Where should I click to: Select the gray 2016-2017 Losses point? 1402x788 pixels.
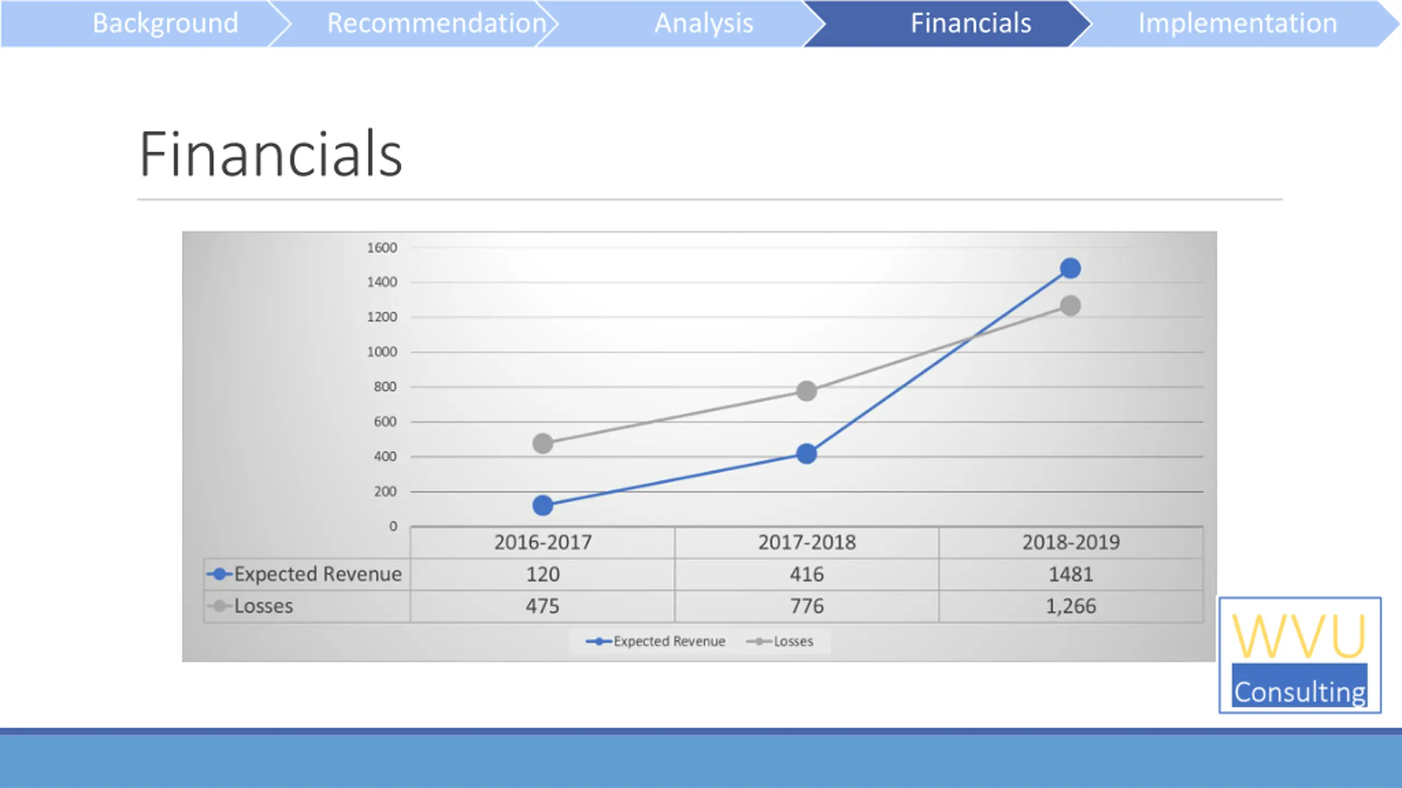point(543,443)
